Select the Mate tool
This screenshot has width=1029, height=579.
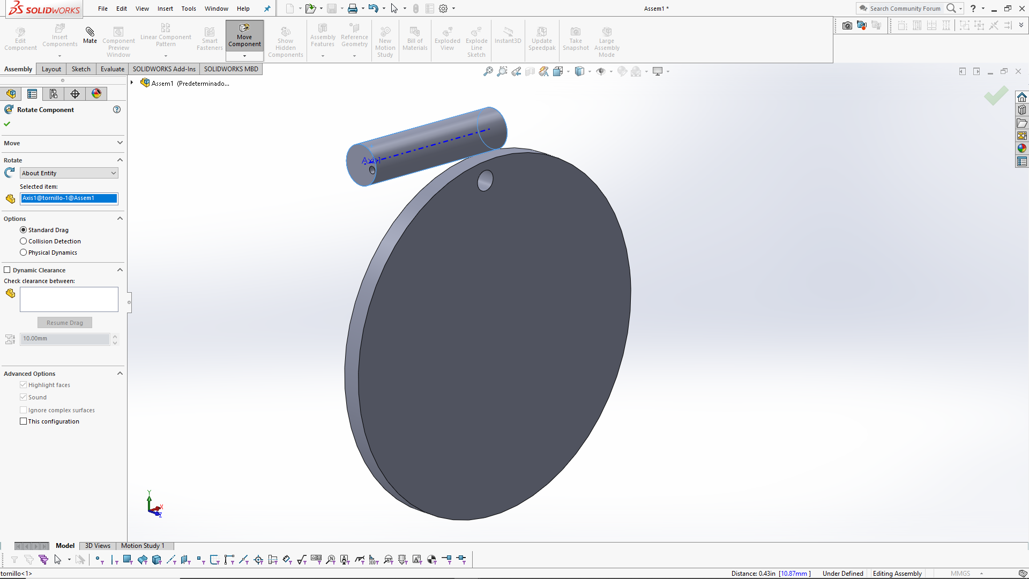(90, 39)
